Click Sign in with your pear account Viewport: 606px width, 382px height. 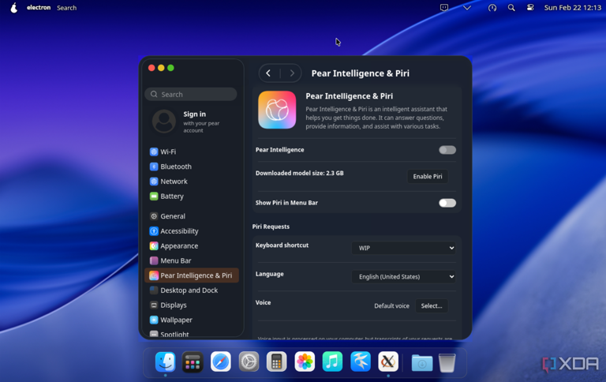click(x=201, y=122)
